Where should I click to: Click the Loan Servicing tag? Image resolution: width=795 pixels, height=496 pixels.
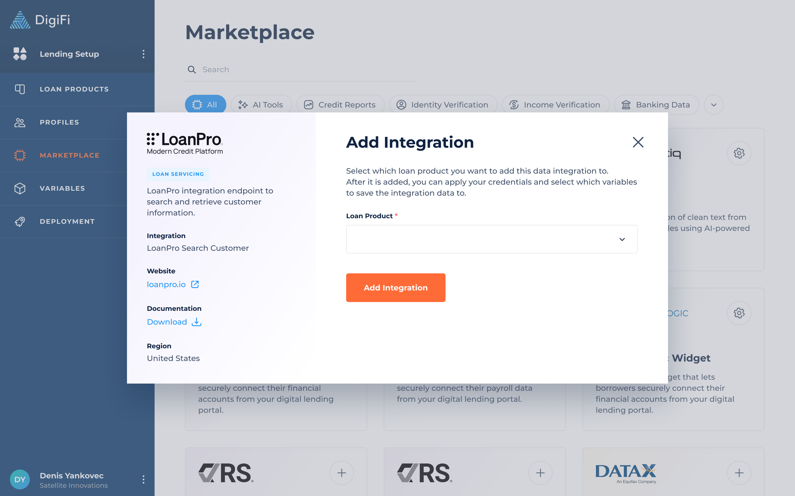tap(178, 174)
